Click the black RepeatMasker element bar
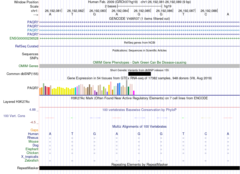This screenshot has width=240, height=174. tap(139, 168)
